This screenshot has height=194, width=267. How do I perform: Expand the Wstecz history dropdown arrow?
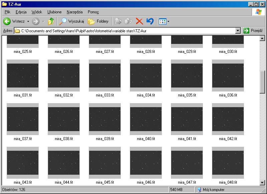(x=28, y=22)
